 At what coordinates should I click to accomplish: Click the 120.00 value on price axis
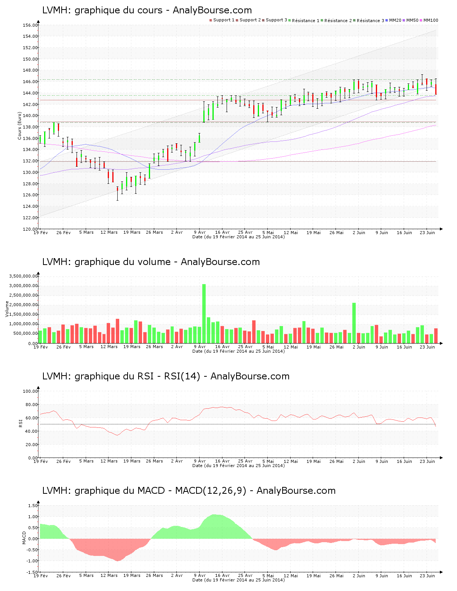tap(30, 229)
